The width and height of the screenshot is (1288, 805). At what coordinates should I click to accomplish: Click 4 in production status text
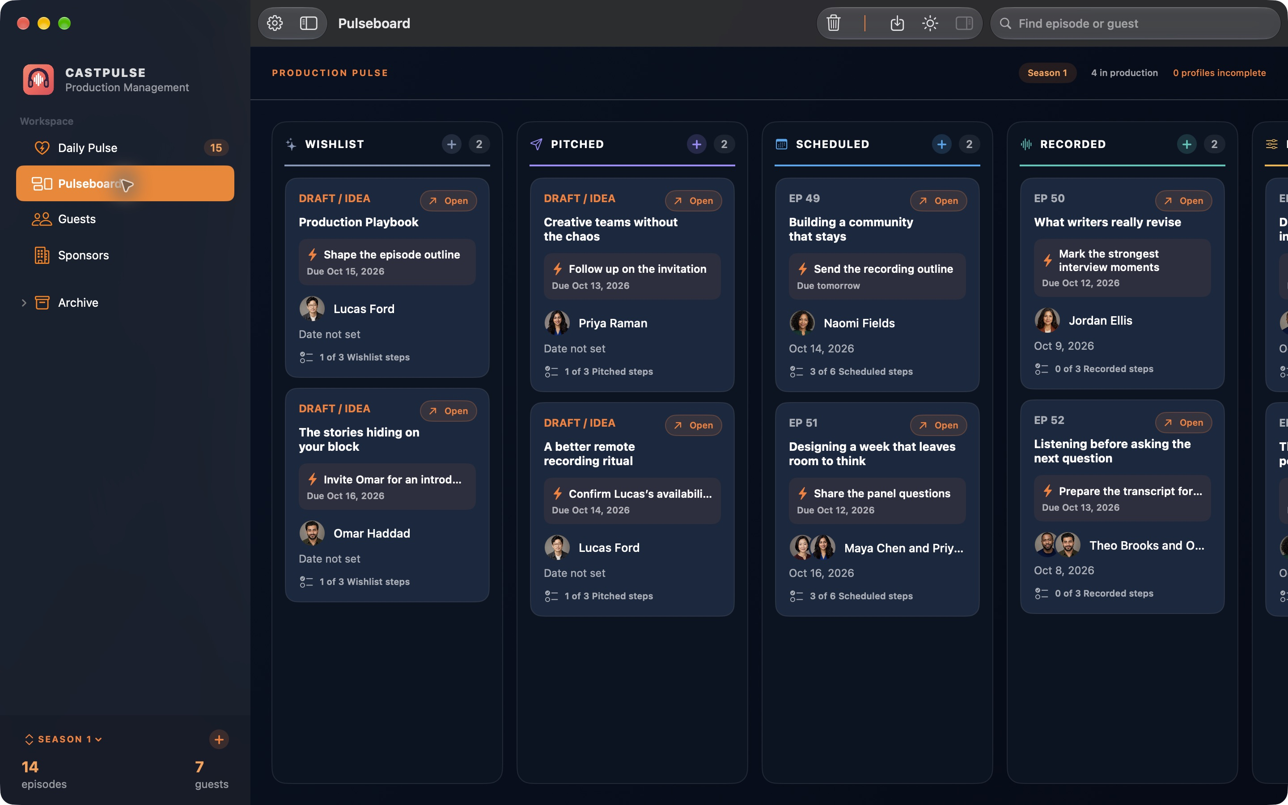pos(1124,73)
